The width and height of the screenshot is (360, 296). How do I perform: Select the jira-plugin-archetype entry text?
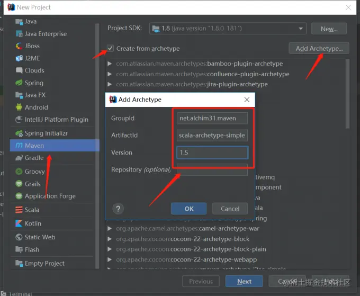coord(192,84)
